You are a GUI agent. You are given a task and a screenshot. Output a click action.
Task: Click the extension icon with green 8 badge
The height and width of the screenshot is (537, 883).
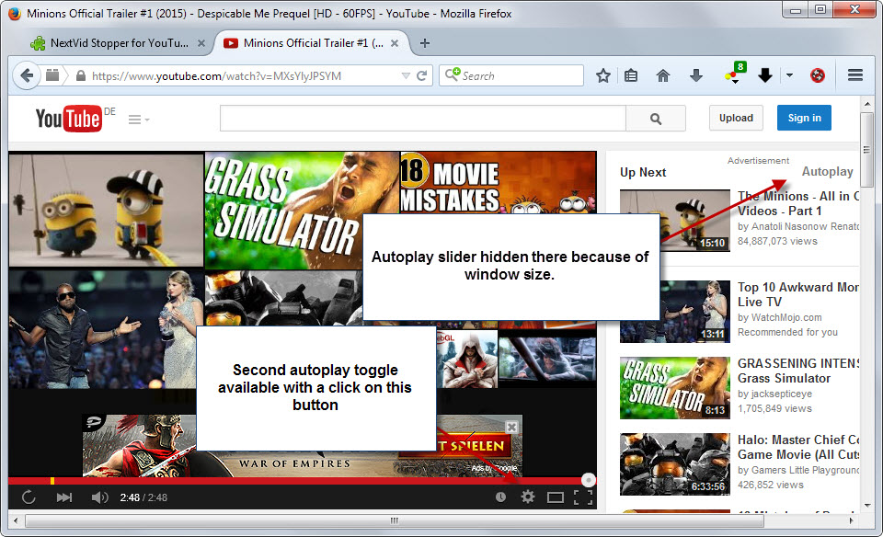click(735, 74)
